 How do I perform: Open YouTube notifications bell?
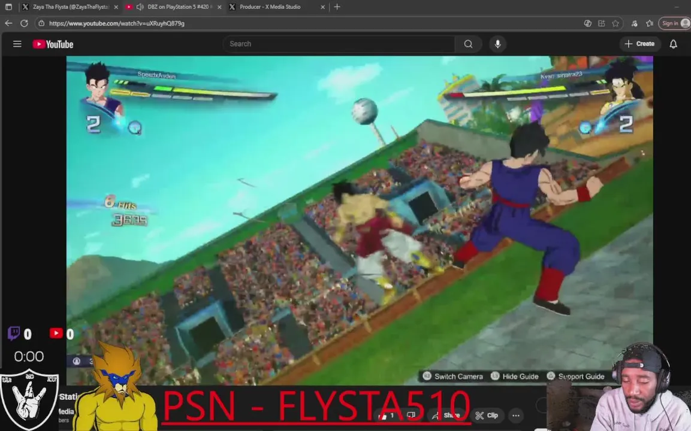tap(674, 44)
